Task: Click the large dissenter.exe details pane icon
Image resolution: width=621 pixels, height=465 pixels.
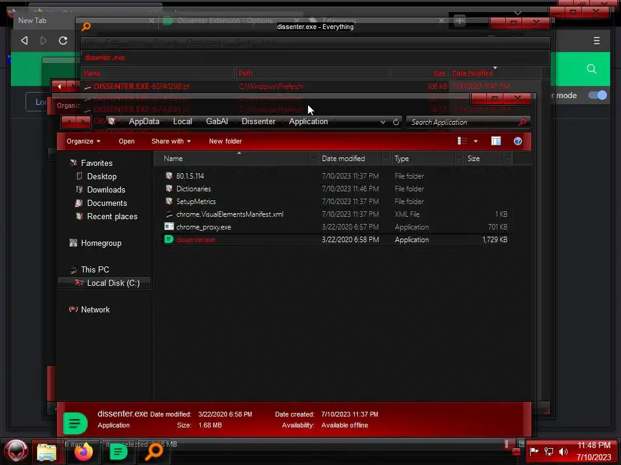Action: (75, 423)
